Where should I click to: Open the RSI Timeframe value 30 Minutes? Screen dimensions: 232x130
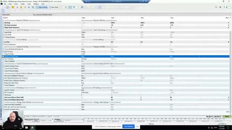(x=85, y=92)
